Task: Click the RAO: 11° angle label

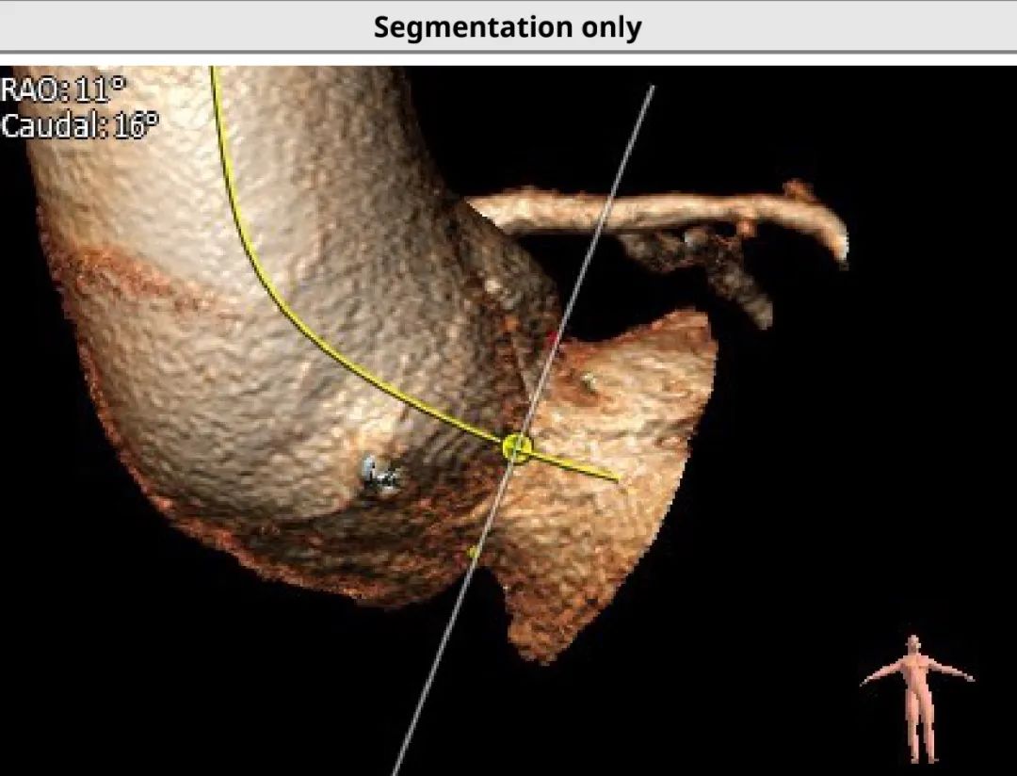Action: (x=63, y=90)
